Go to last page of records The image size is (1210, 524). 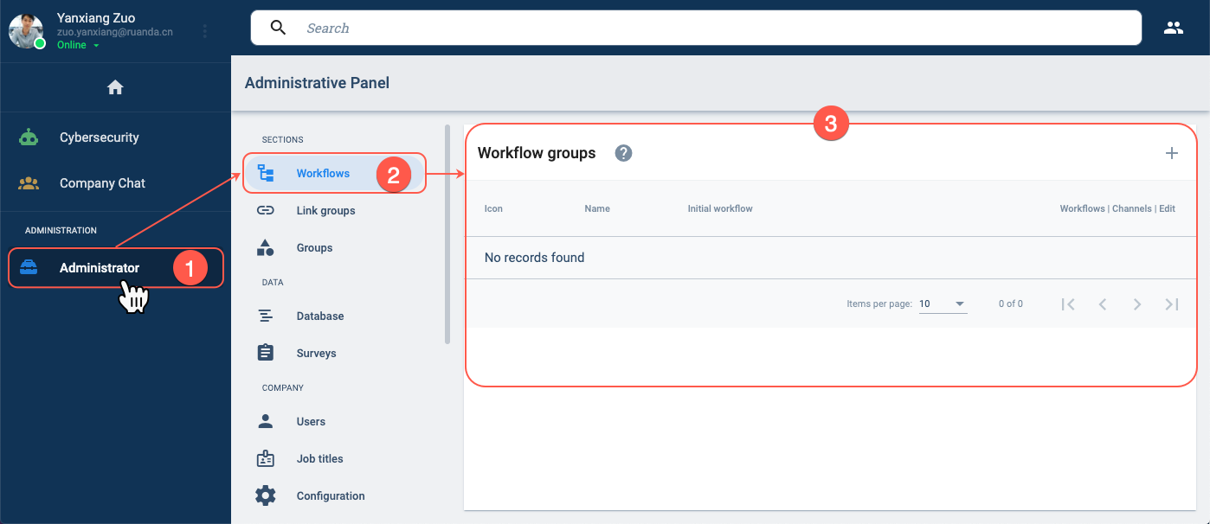1172,304
